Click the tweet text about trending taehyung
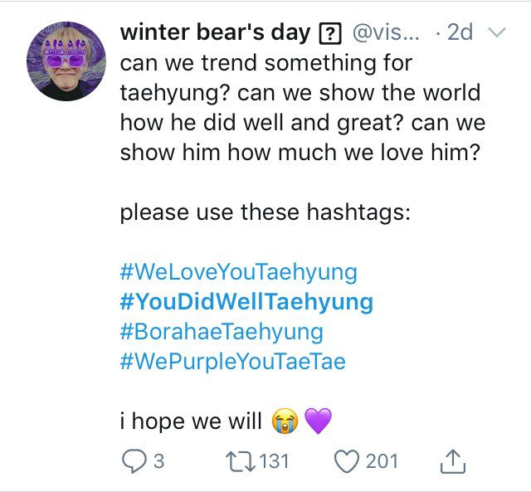The height and width of the screenshot is (492, 531). (x=303, y=108)
